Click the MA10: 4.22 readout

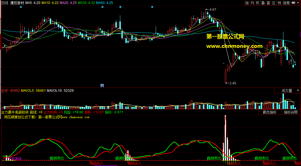pyautogui.click(x=50, y=3)
